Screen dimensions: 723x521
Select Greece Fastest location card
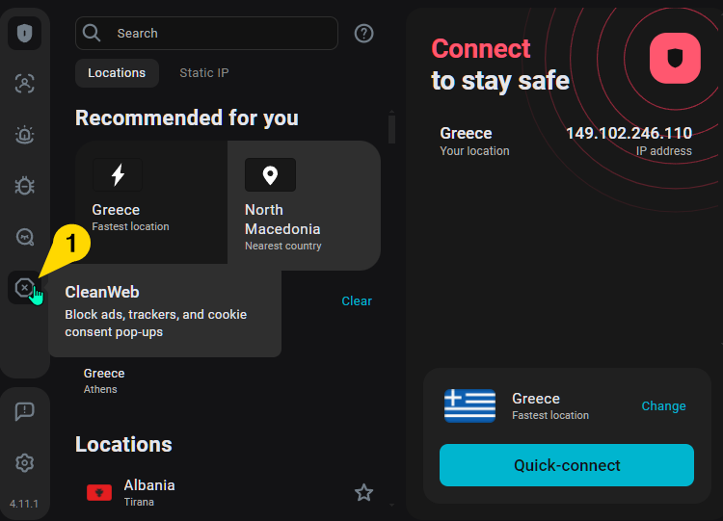coord(151,202)
